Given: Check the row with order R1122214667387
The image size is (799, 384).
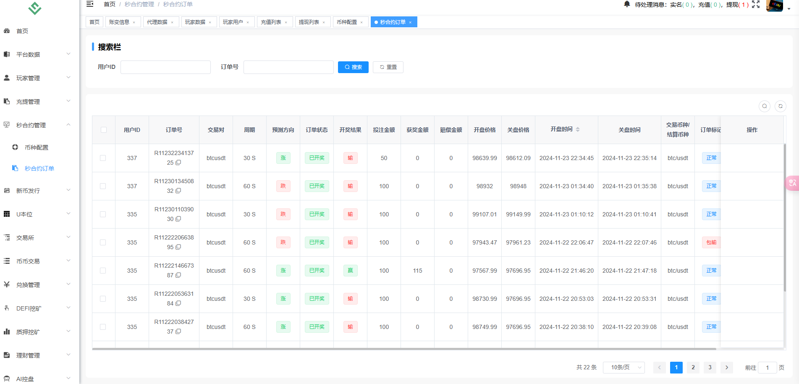Looking at the screenshot, I should 103,271.
